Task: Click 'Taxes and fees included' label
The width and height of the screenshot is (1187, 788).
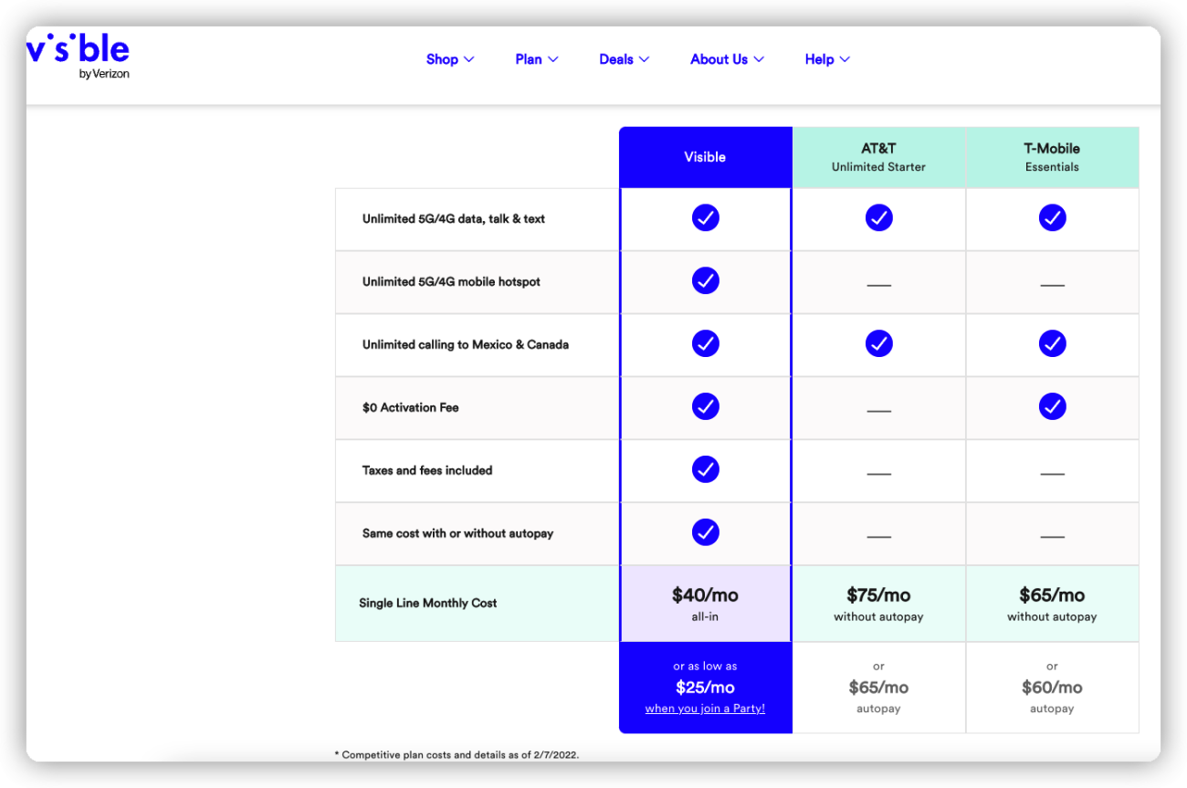Action: 427,471
